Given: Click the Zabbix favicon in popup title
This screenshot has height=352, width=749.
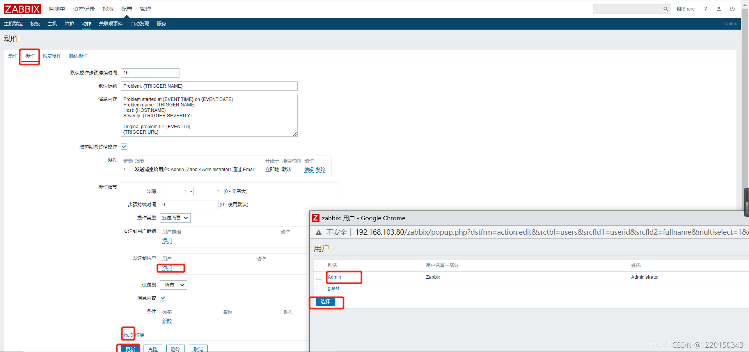Looking at the screenshot, I should coord(316,218).
